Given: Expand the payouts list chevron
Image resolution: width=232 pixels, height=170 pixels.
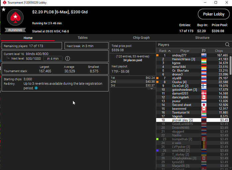Looking at the screenshot, I should point(151,89).
